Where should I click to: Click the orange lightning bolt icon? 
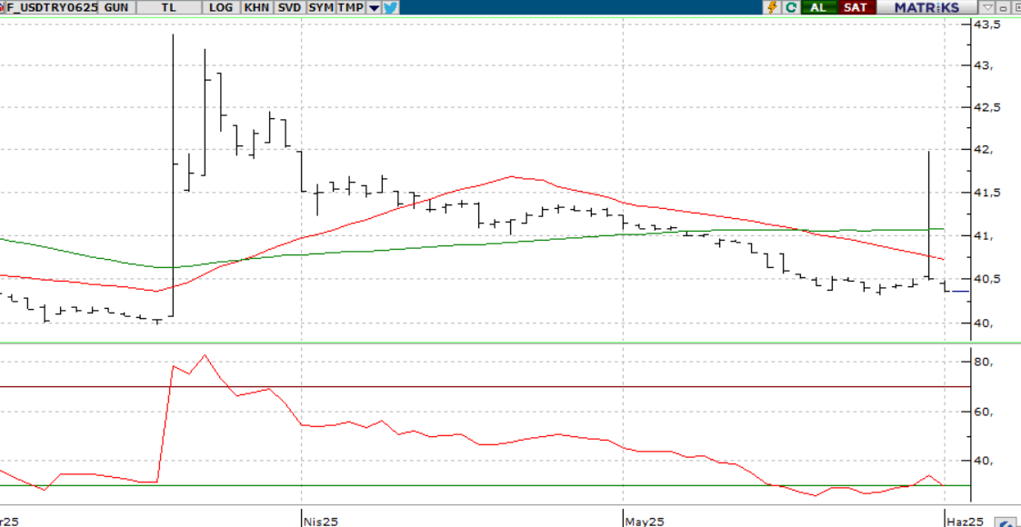[772, 7]
